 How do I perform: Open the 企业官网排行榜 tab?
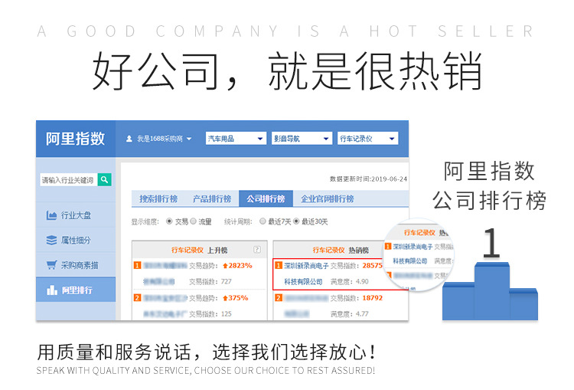pyautogui.click(x=327, y=198)
